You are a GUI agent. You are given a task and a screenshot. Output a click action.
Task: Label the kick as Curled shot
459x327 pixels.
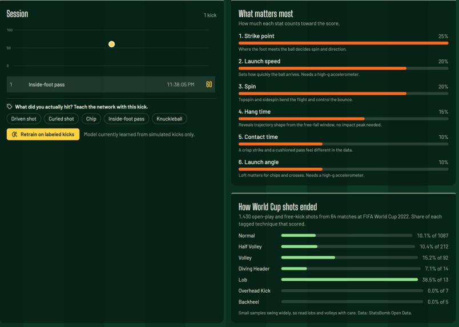pyautogui.click(x=61, y=119)
